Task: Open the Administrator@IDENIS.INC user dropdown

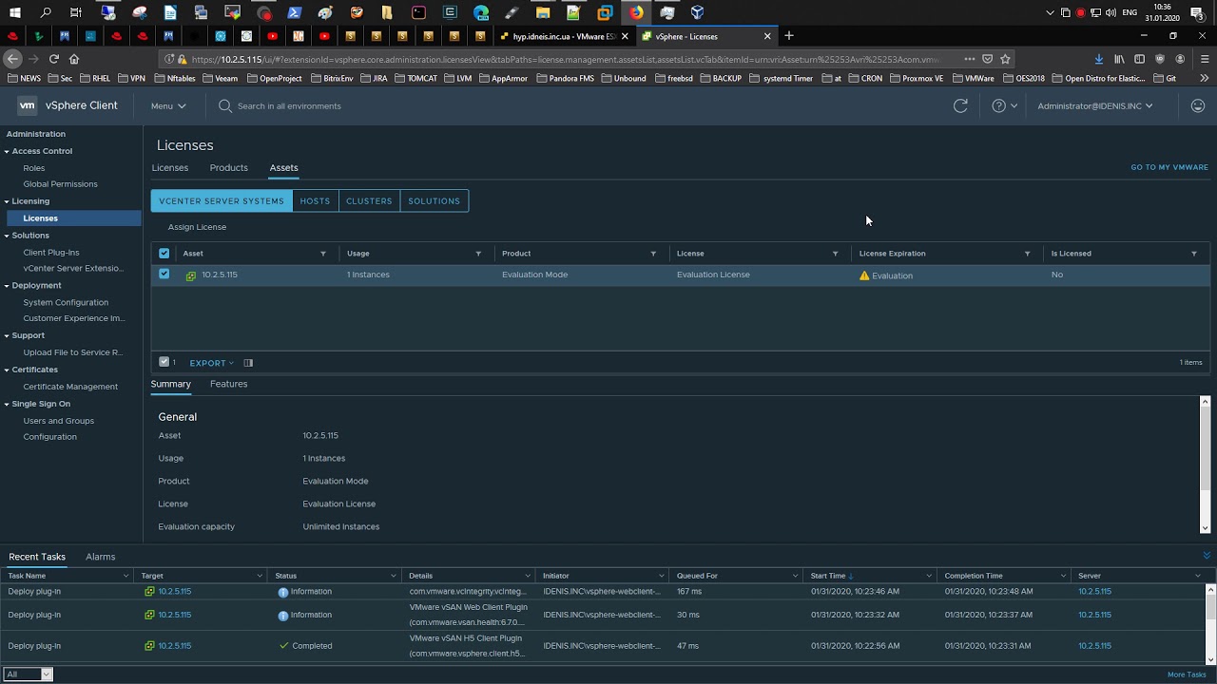Action: coord(1095,105)
